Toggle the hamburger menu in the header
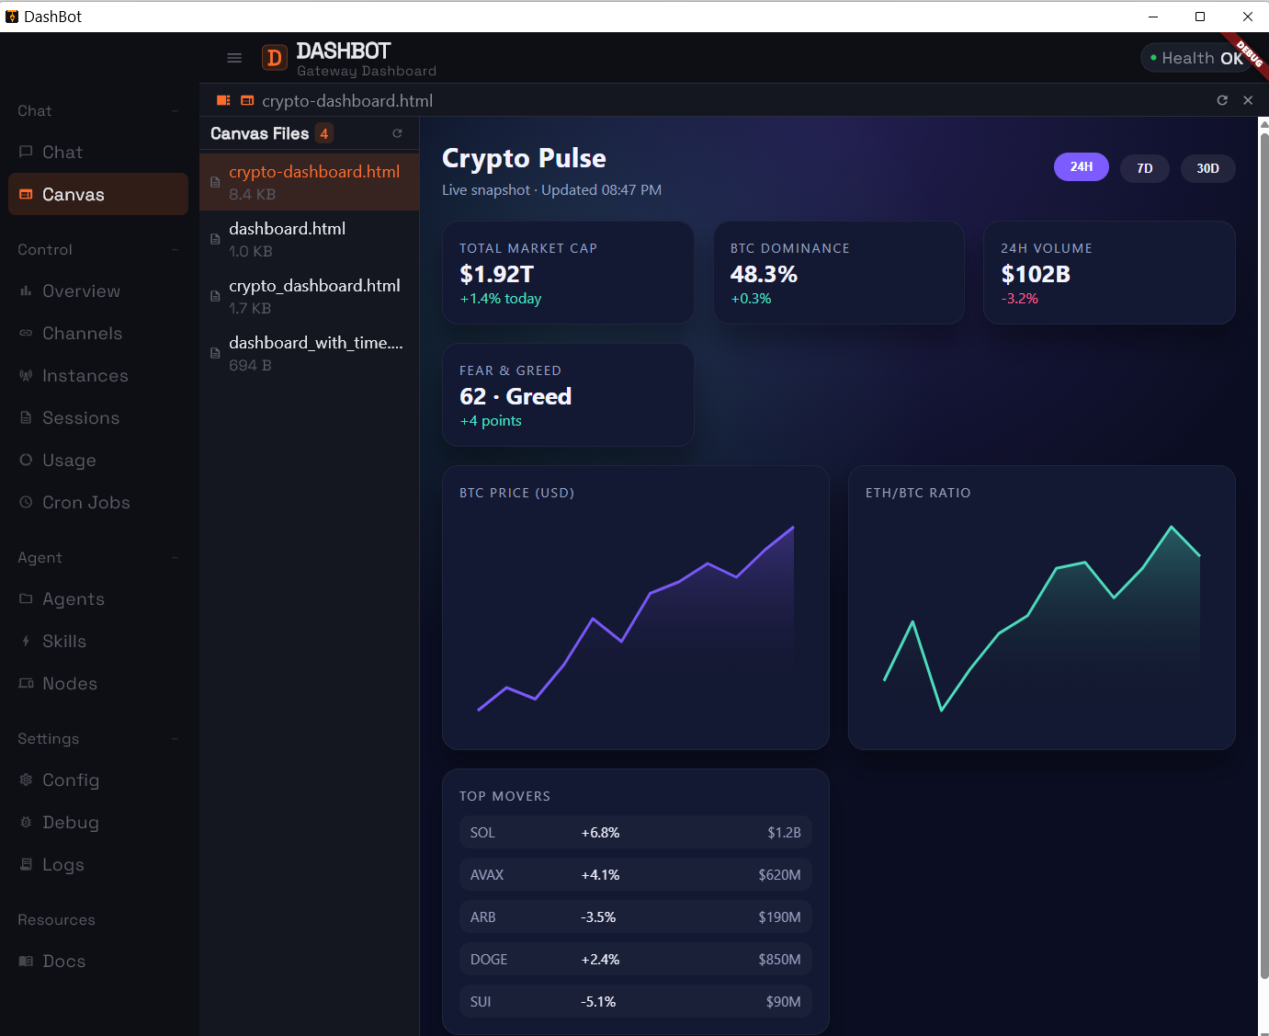The height and width of the screenshot is (1036, 1269). coord(234,57)
